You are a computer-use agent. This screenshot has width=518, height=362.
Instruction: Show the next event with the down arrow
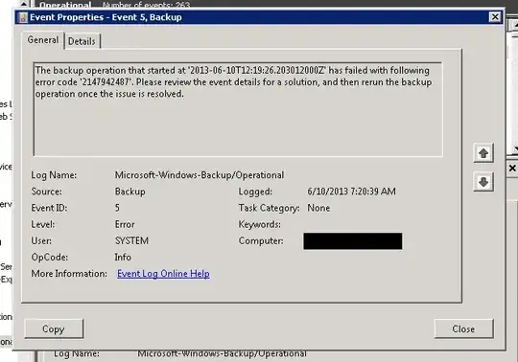(483, 182)
